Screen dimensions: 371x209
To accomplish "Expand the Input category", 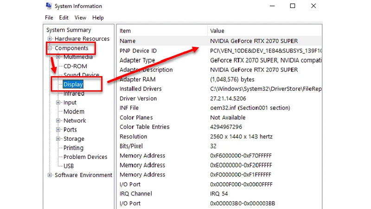I will click(58, 103).
